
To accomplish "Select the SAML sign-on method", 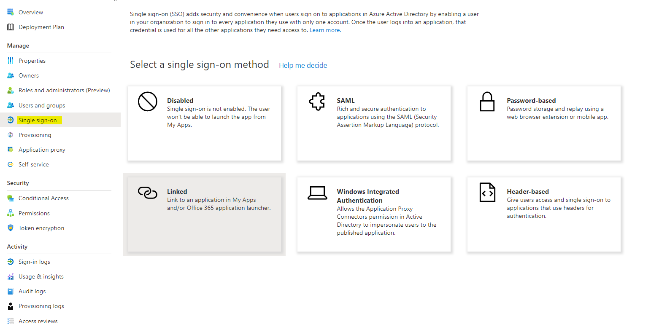I will [374, 123].
